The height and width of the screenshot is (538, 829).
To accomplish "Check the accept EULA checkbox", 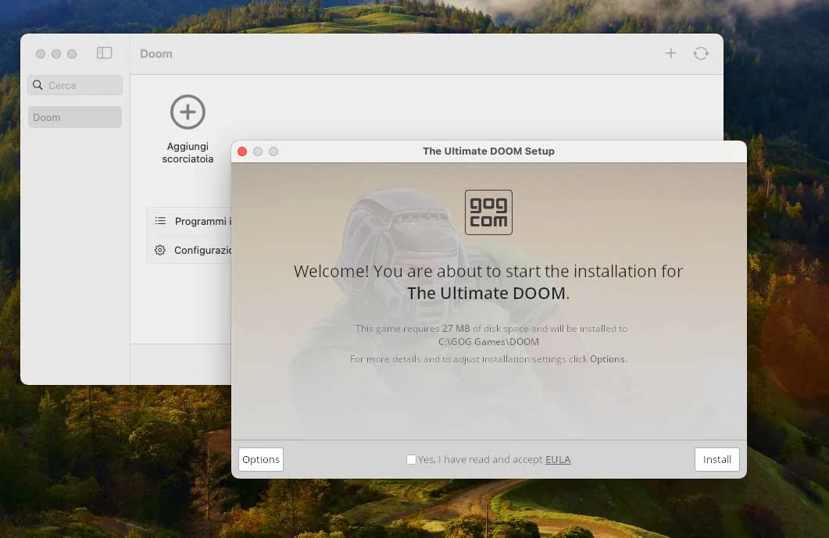I will click(x=411, y=459).
